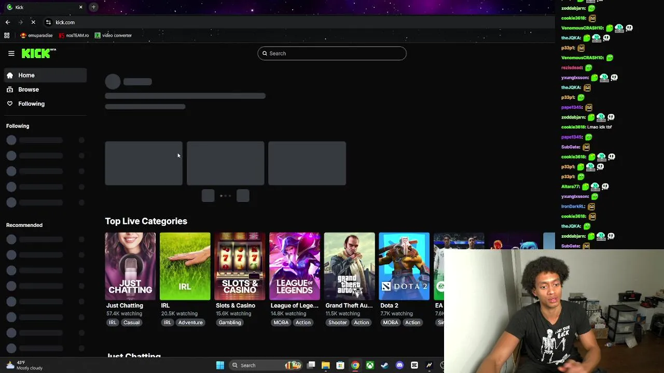The image size is (664, 373).
Task: Stop page loading with the X button
Action: (33, 22)
